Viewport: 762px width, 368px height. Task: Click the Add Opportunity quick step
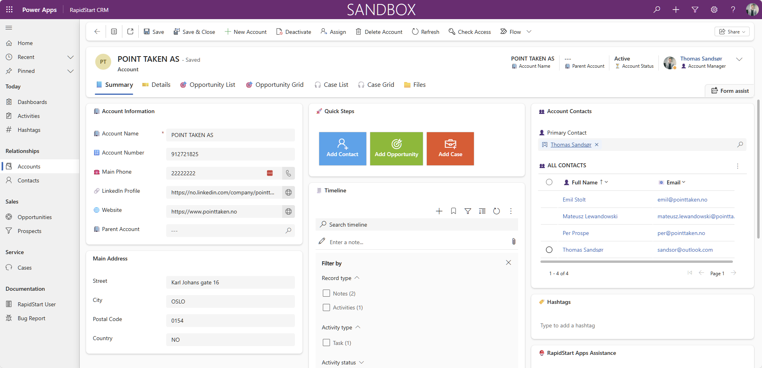[x=397, y=149]
